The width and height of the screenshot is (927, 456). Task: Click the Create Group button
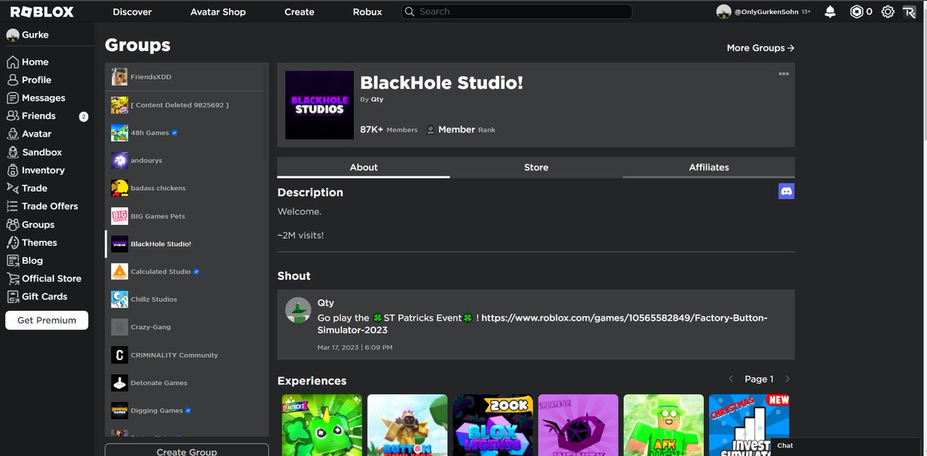(187, 450)
